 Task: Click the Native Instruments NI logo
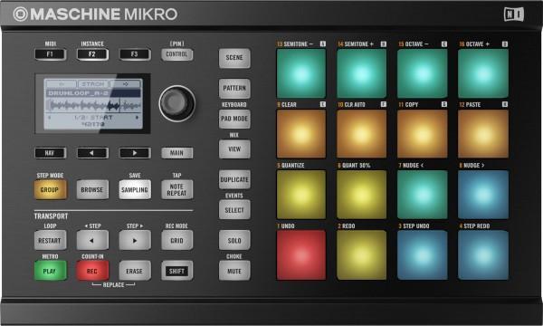(x=514, y=14)
